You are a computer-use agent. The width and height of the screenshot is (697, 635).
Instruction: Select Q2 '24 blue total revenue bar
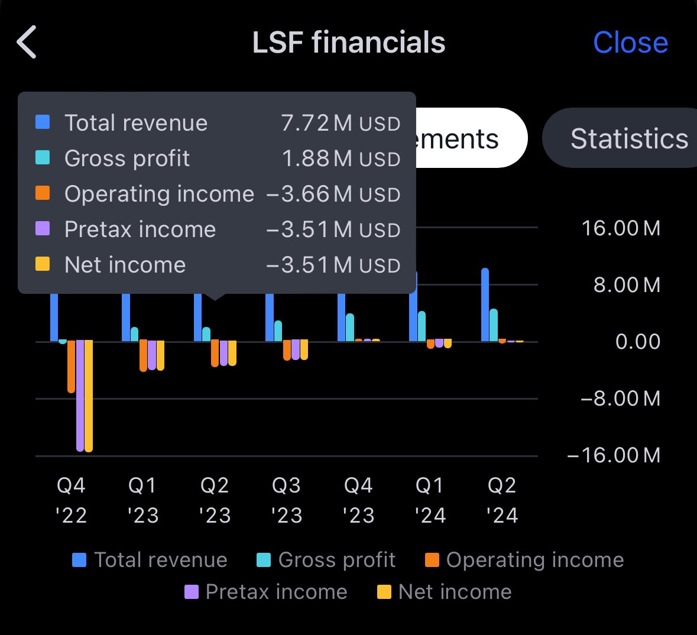(485, 304)
